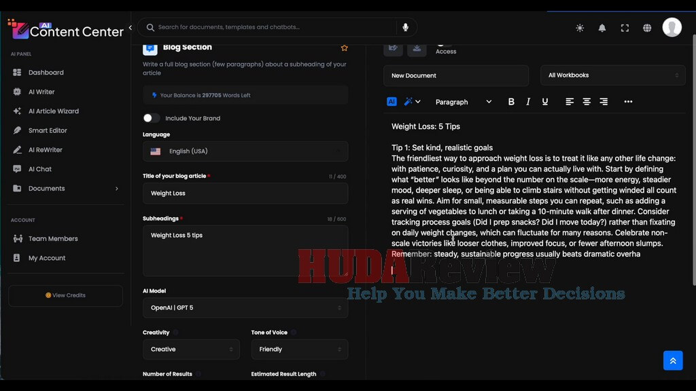Viewport: 696px width, 391px height.
Task: Edit the New Document name field
Action: [456, 76]
